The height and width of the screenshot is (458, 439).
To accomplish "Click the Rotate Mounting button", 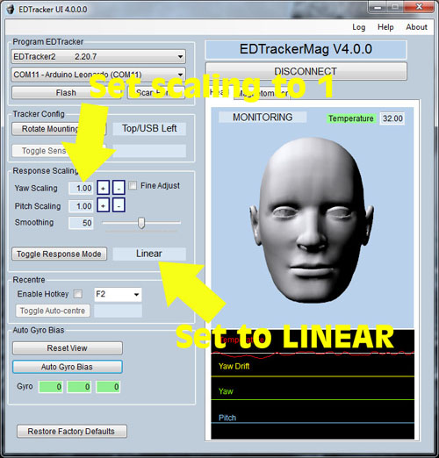I will coord(59,129).
